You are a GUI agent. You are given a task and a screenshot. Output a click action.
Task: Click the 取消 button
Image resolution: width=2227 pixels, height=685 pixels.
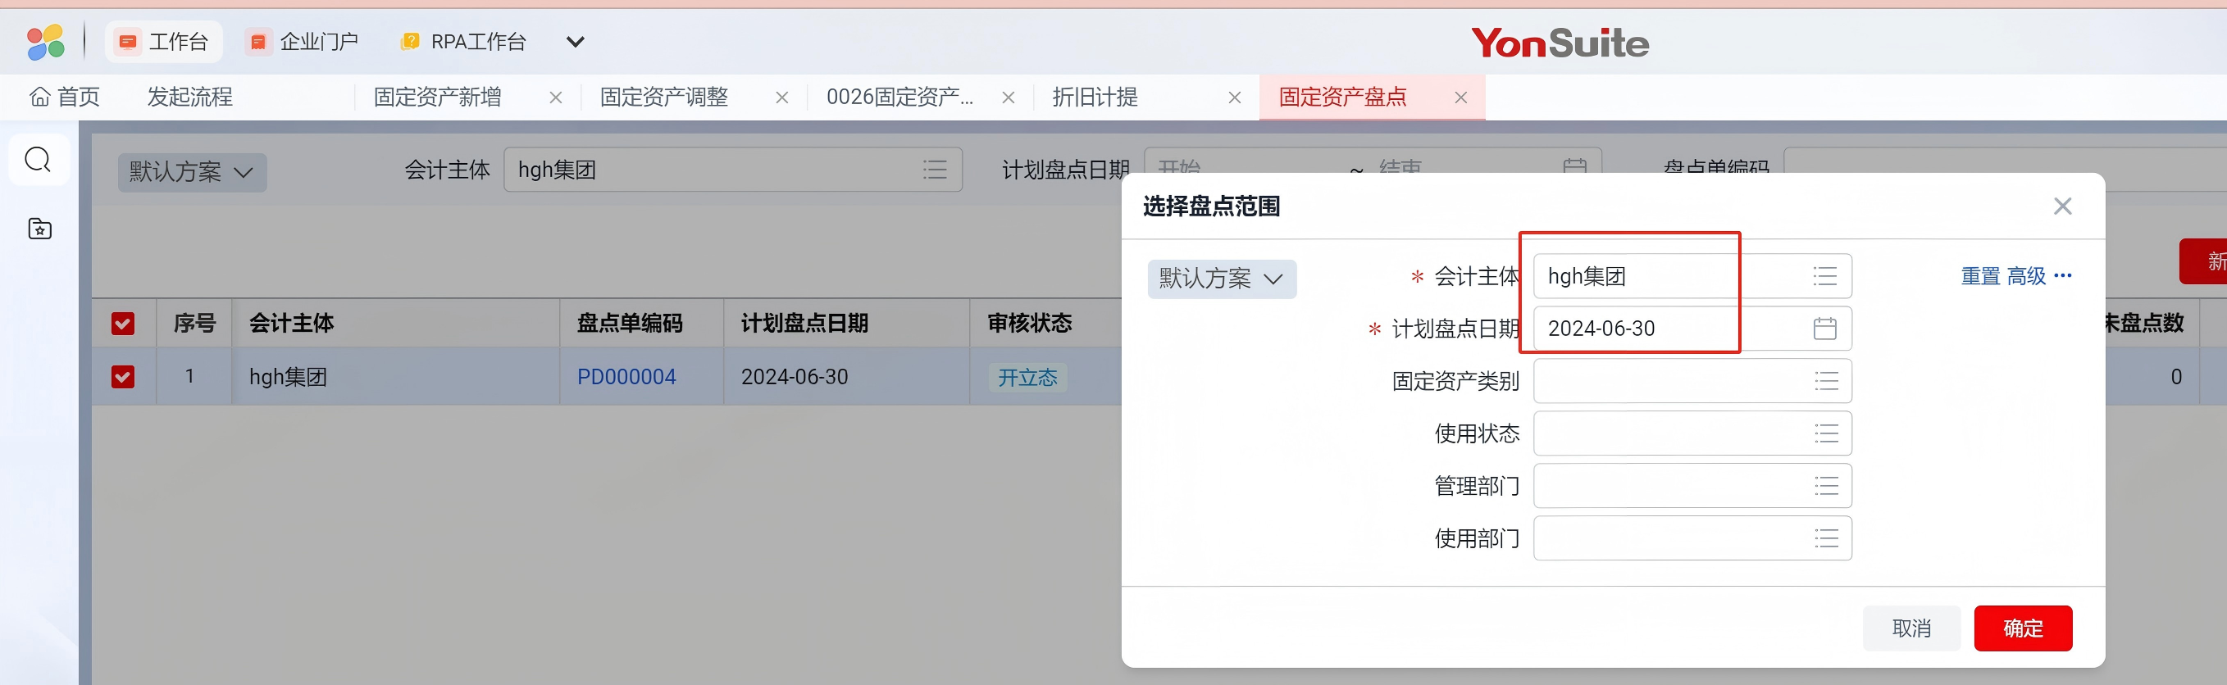pos(1911,628)
